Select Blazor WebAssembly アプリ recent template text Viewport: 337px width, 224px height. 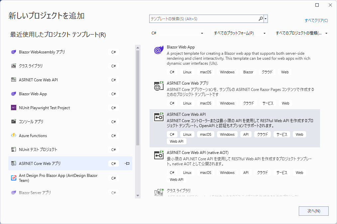tap(42, 52)
